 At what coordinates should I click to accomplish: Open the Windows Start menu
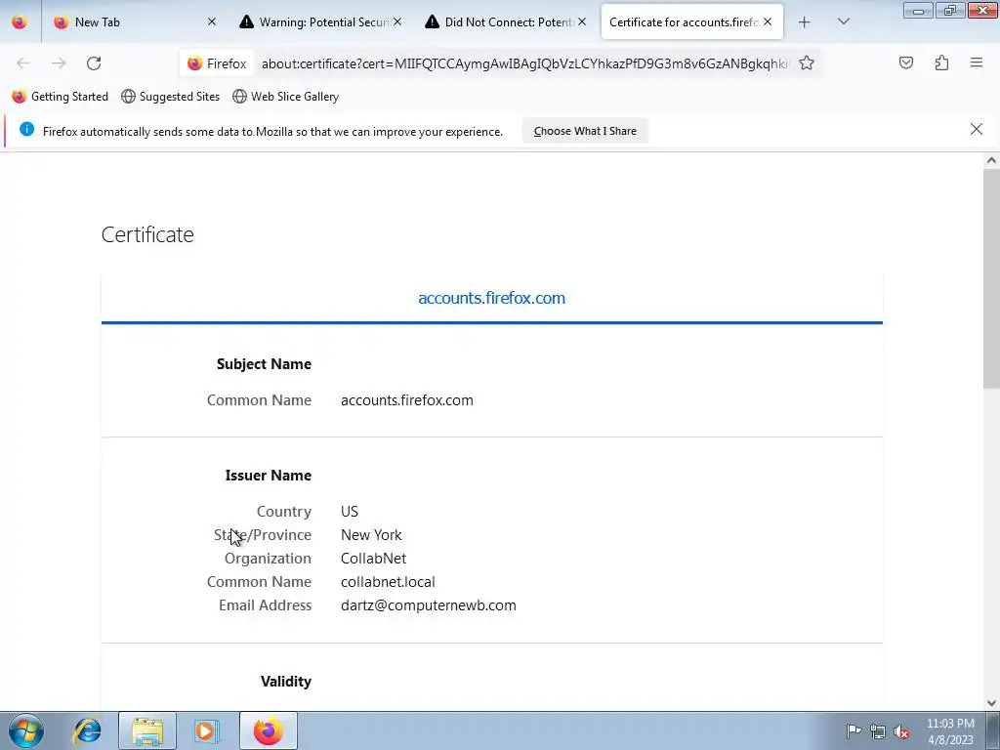pyautogui.click(x=25, y=730)
